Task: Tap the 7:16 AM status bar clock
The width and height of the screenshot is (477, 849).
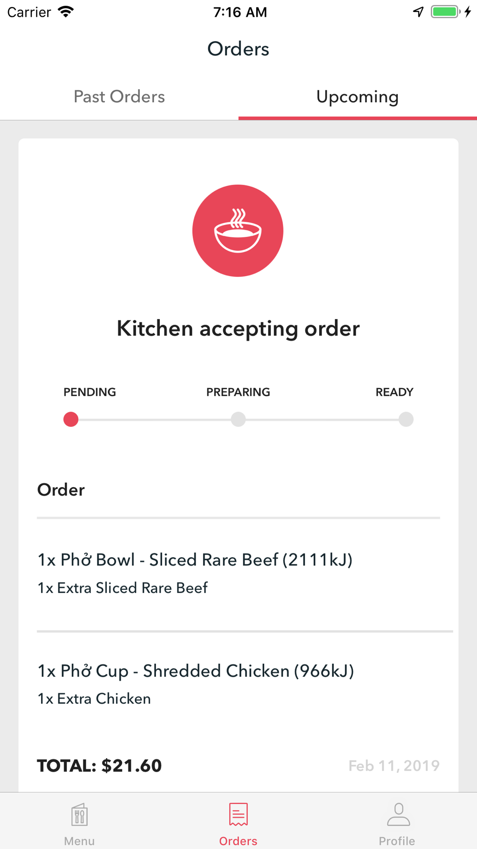Action: 240,12
